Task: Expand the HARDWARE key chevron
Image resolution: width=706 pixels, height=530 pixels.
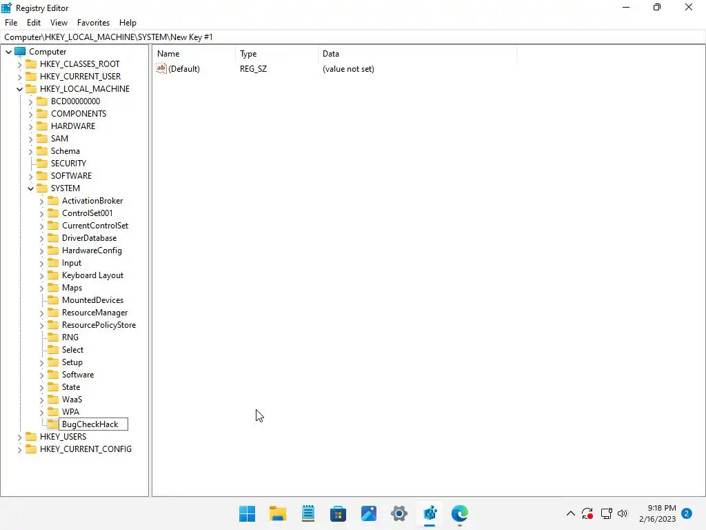Action: [30, 127]
